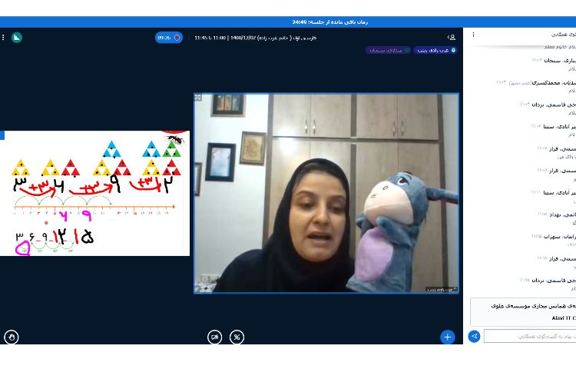
Task: Open the connection status icon
Action: pyautogui.click(x=17, y=37)
